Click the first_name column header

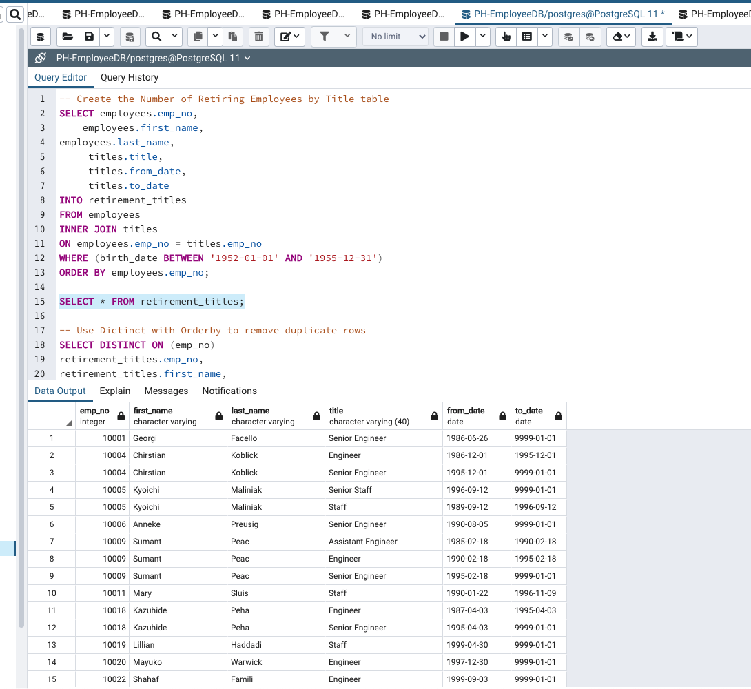point(178,416)
